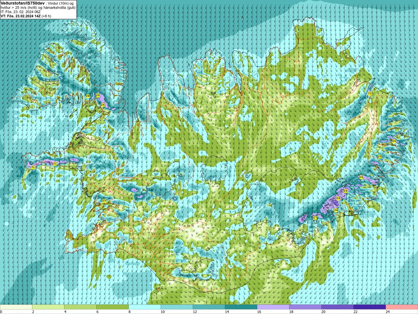The height and width of the screenshot is (314, 418).
Task: Click the IT: Fös. 23. 02. 2024 06Z line
Action: coord(21,12)
